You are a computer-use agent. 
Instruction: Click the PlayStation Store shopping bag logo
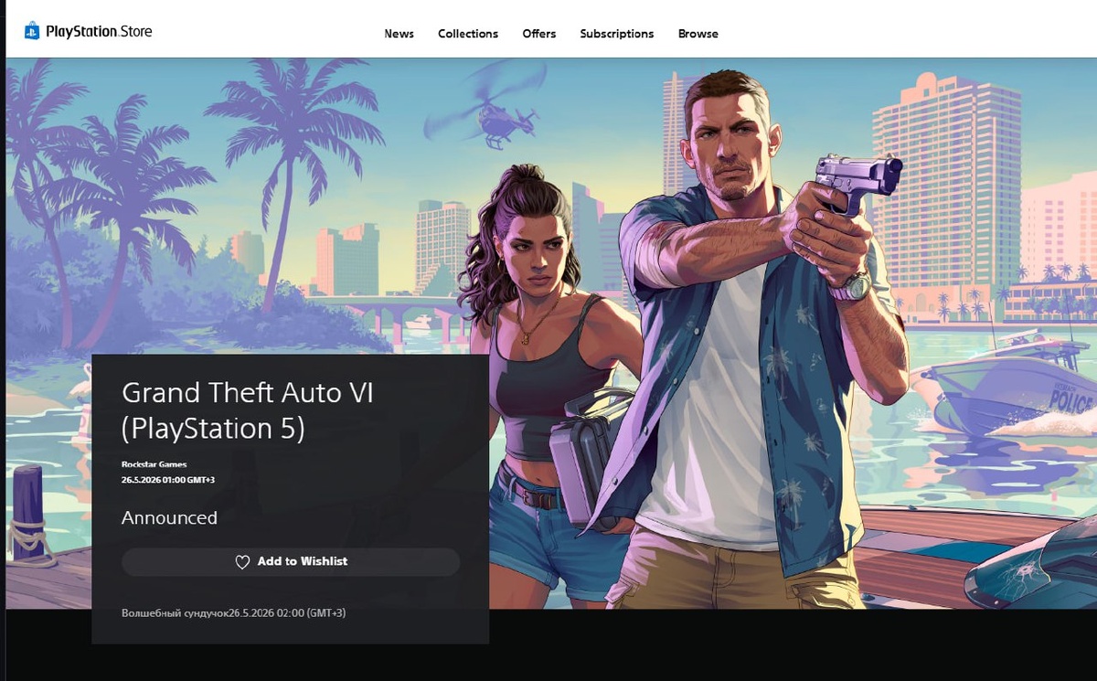point(32,32)
